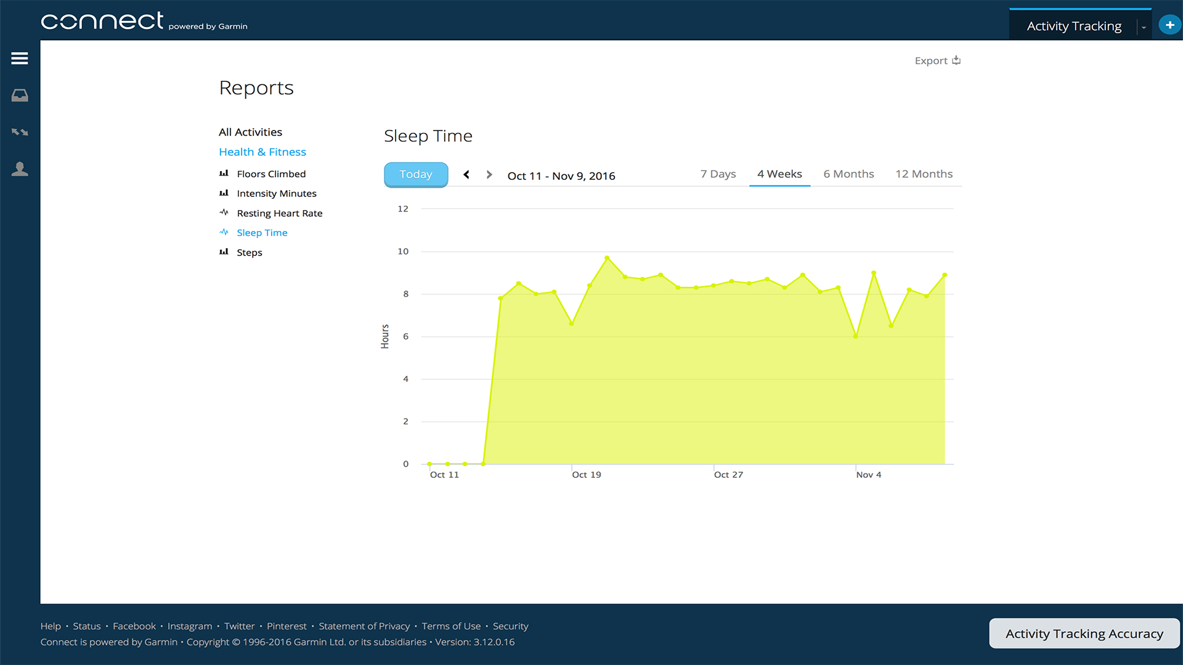Go to next date range arrow

click(489, 175)
